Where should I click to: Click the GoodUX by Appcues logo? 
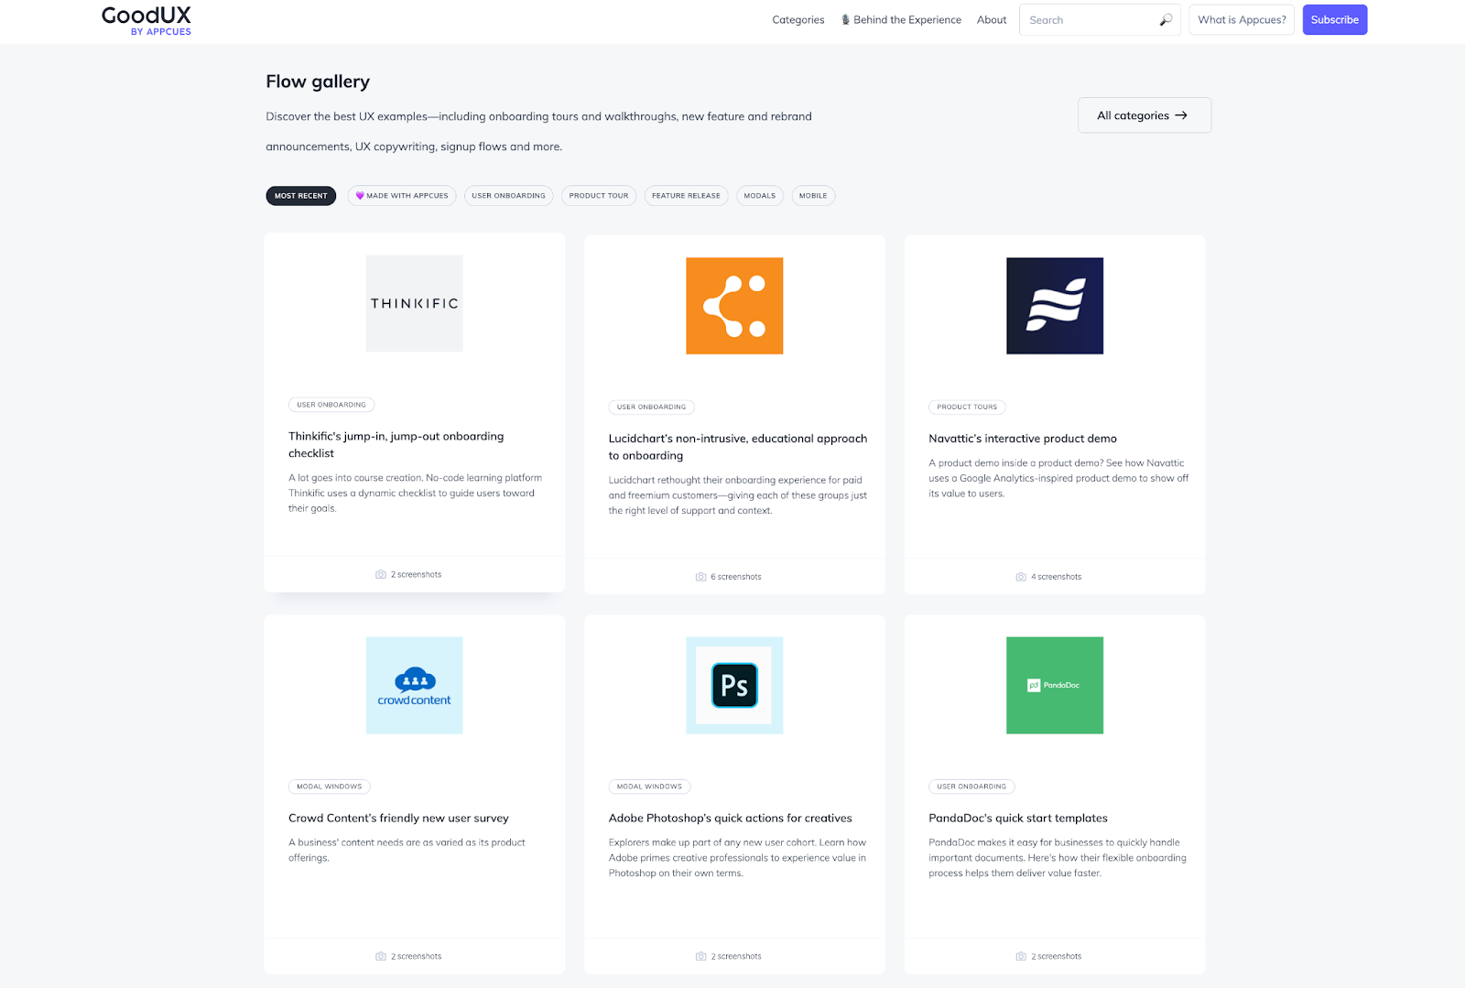[x=146, y=20]
